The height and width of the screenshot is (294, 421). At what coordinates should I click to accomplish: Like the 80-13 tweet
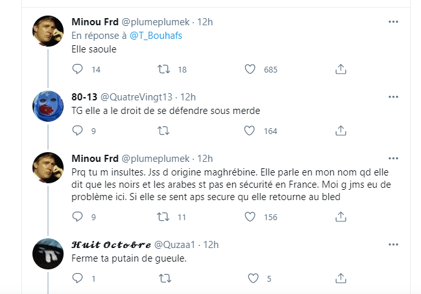pos(250,131)
